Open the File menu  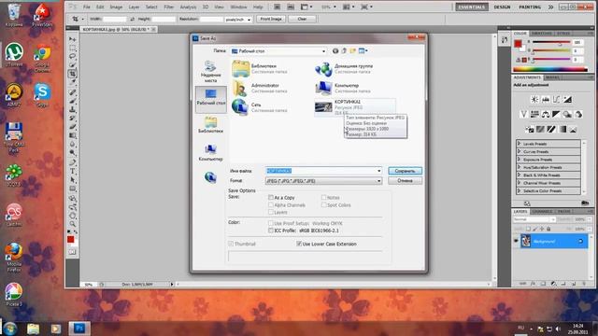[x=87, y=7]
